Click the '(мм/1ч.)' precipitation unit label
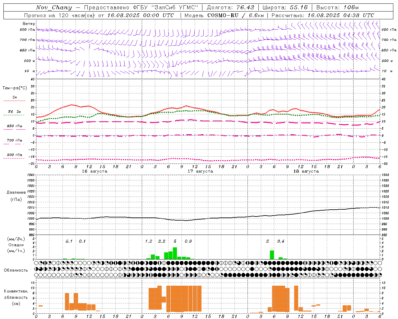The height and width of the screenshot is (319, 398). (x=16, y=251)
